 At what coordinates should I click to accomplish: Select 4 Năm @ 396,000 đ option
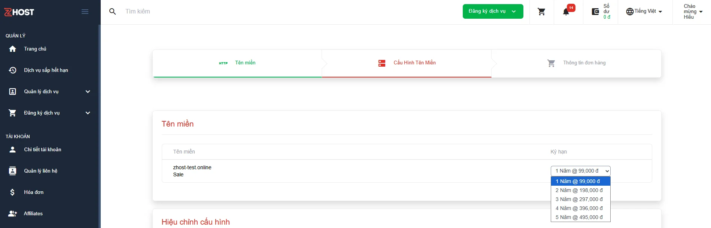pos(581,208)
